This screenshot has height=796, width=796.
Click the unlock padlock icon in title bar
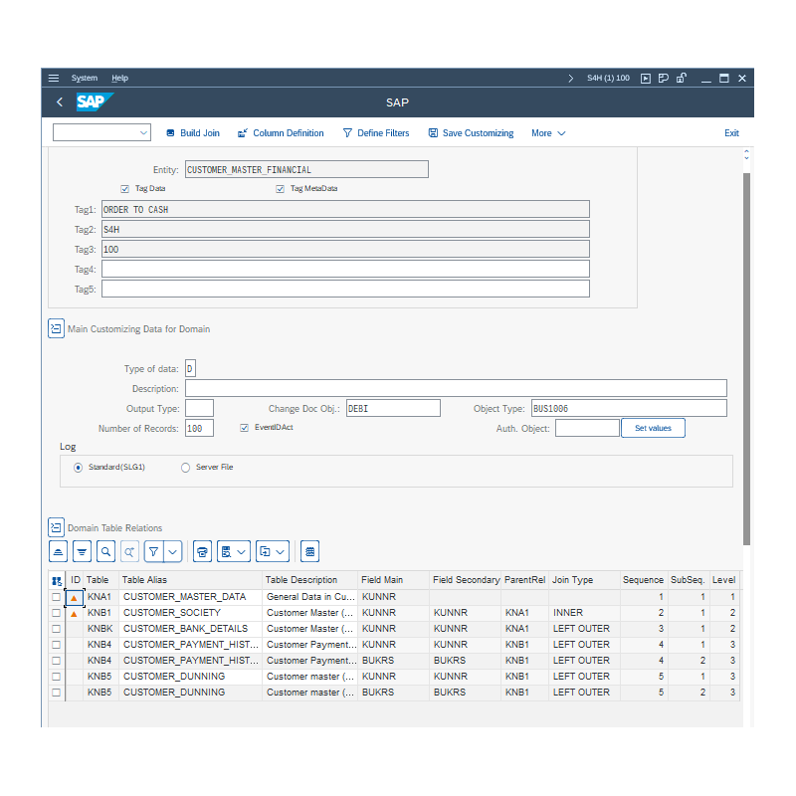[682, 79]
